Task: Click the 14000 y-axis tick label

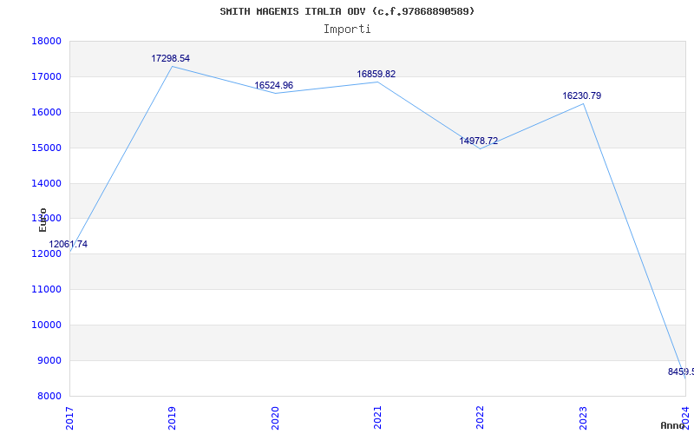Action: [46, 183]
